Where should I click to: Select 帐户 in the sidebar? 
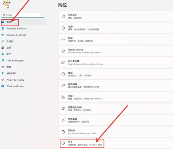pyautogui.click(x=9, y=54)
